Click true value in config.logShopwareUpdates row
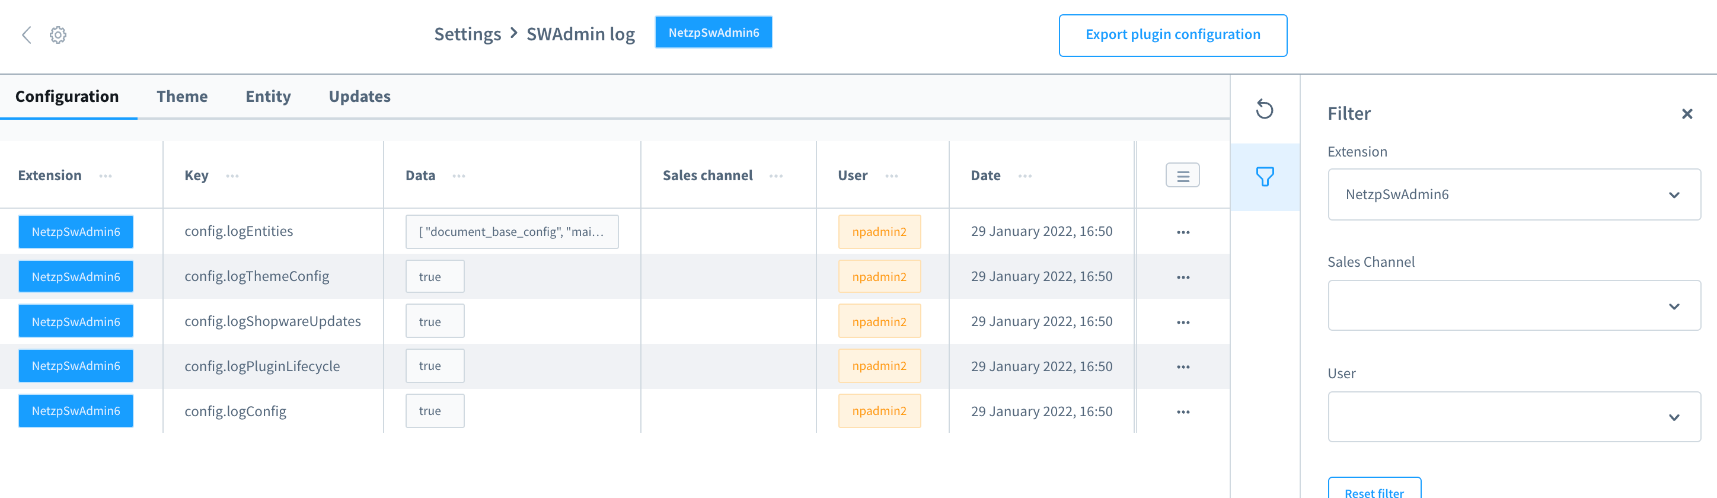 (x=435, y=321)
